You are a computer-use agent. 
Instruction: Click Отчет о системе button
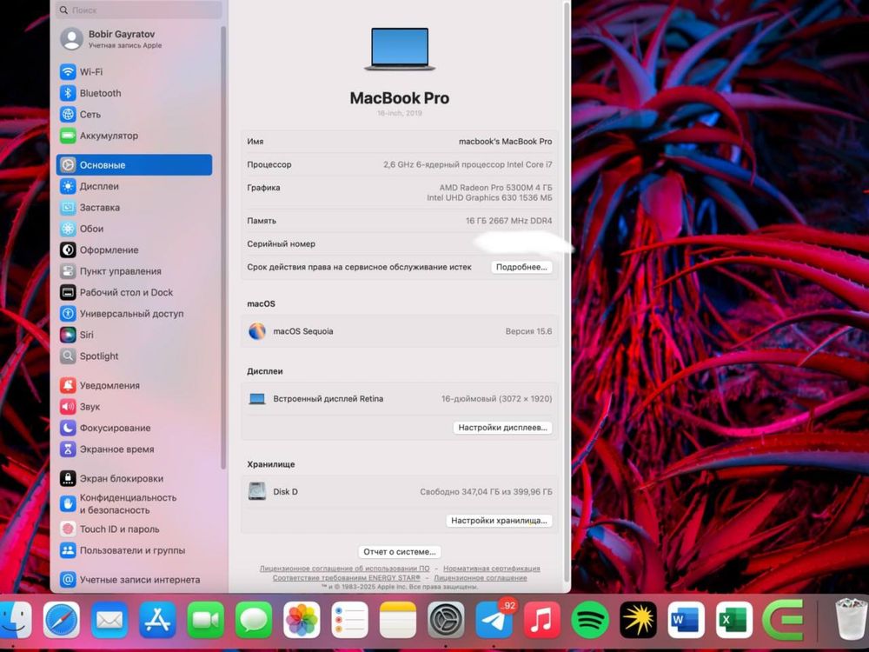400,552
